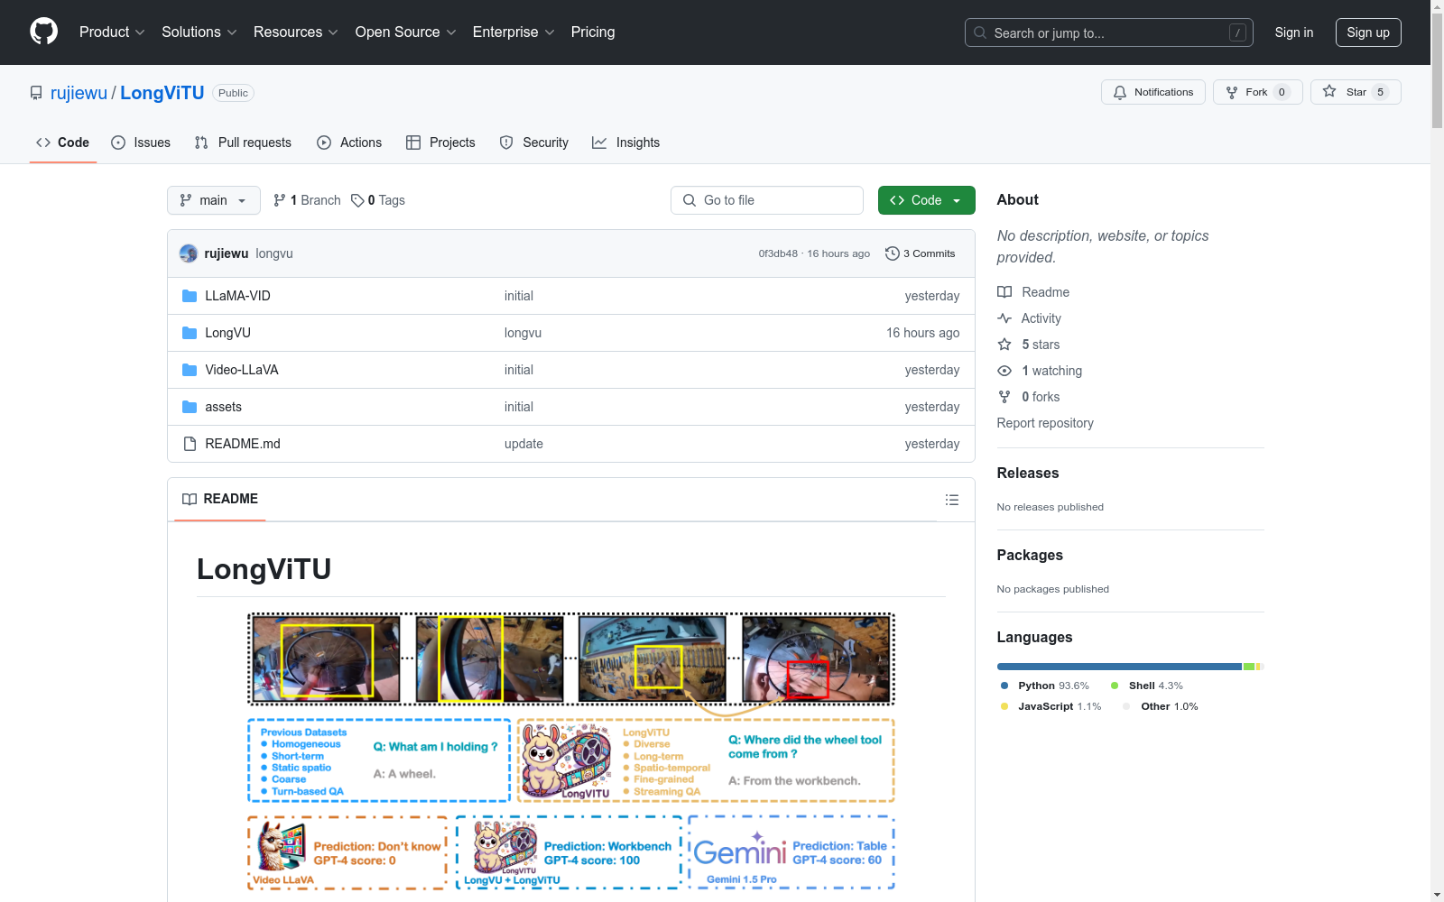View the 0 forks link
This screenshot has height=902, width=1444.
click(1029, 397)
